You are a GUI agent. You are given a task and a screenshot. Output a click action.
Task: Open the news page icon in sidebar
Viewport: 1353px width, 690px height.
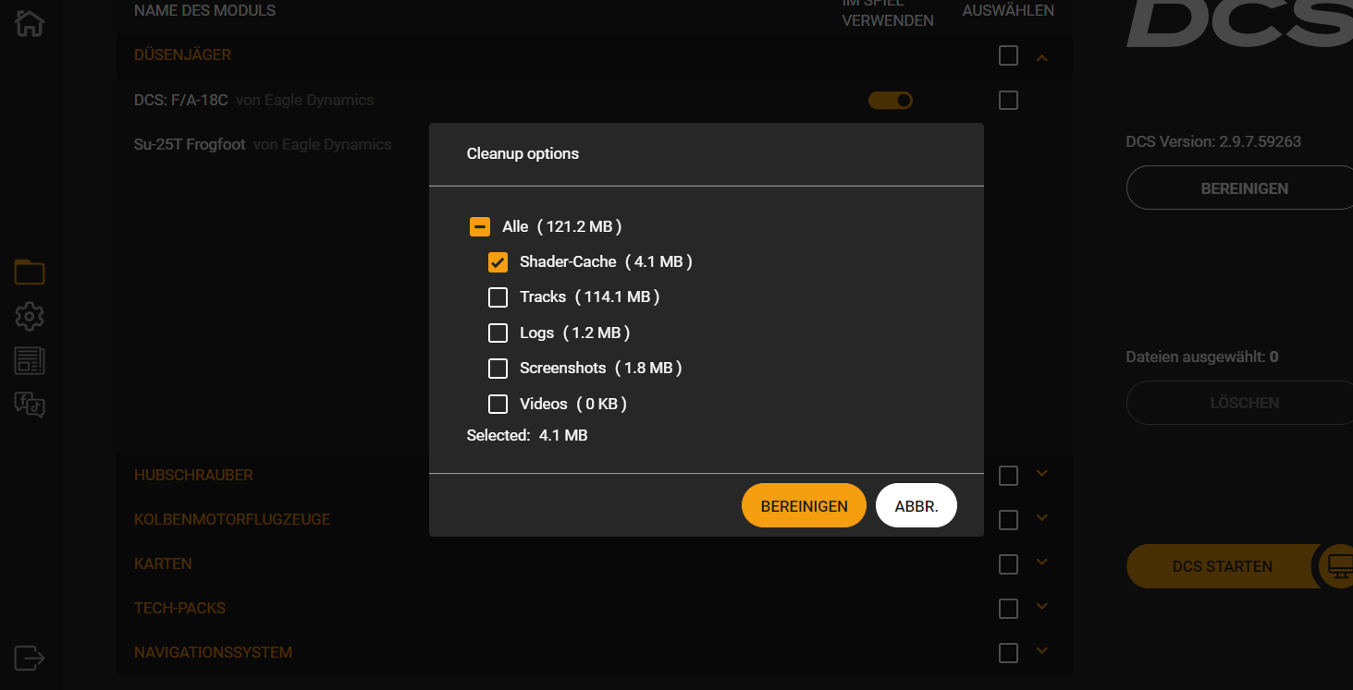[30, 361]
